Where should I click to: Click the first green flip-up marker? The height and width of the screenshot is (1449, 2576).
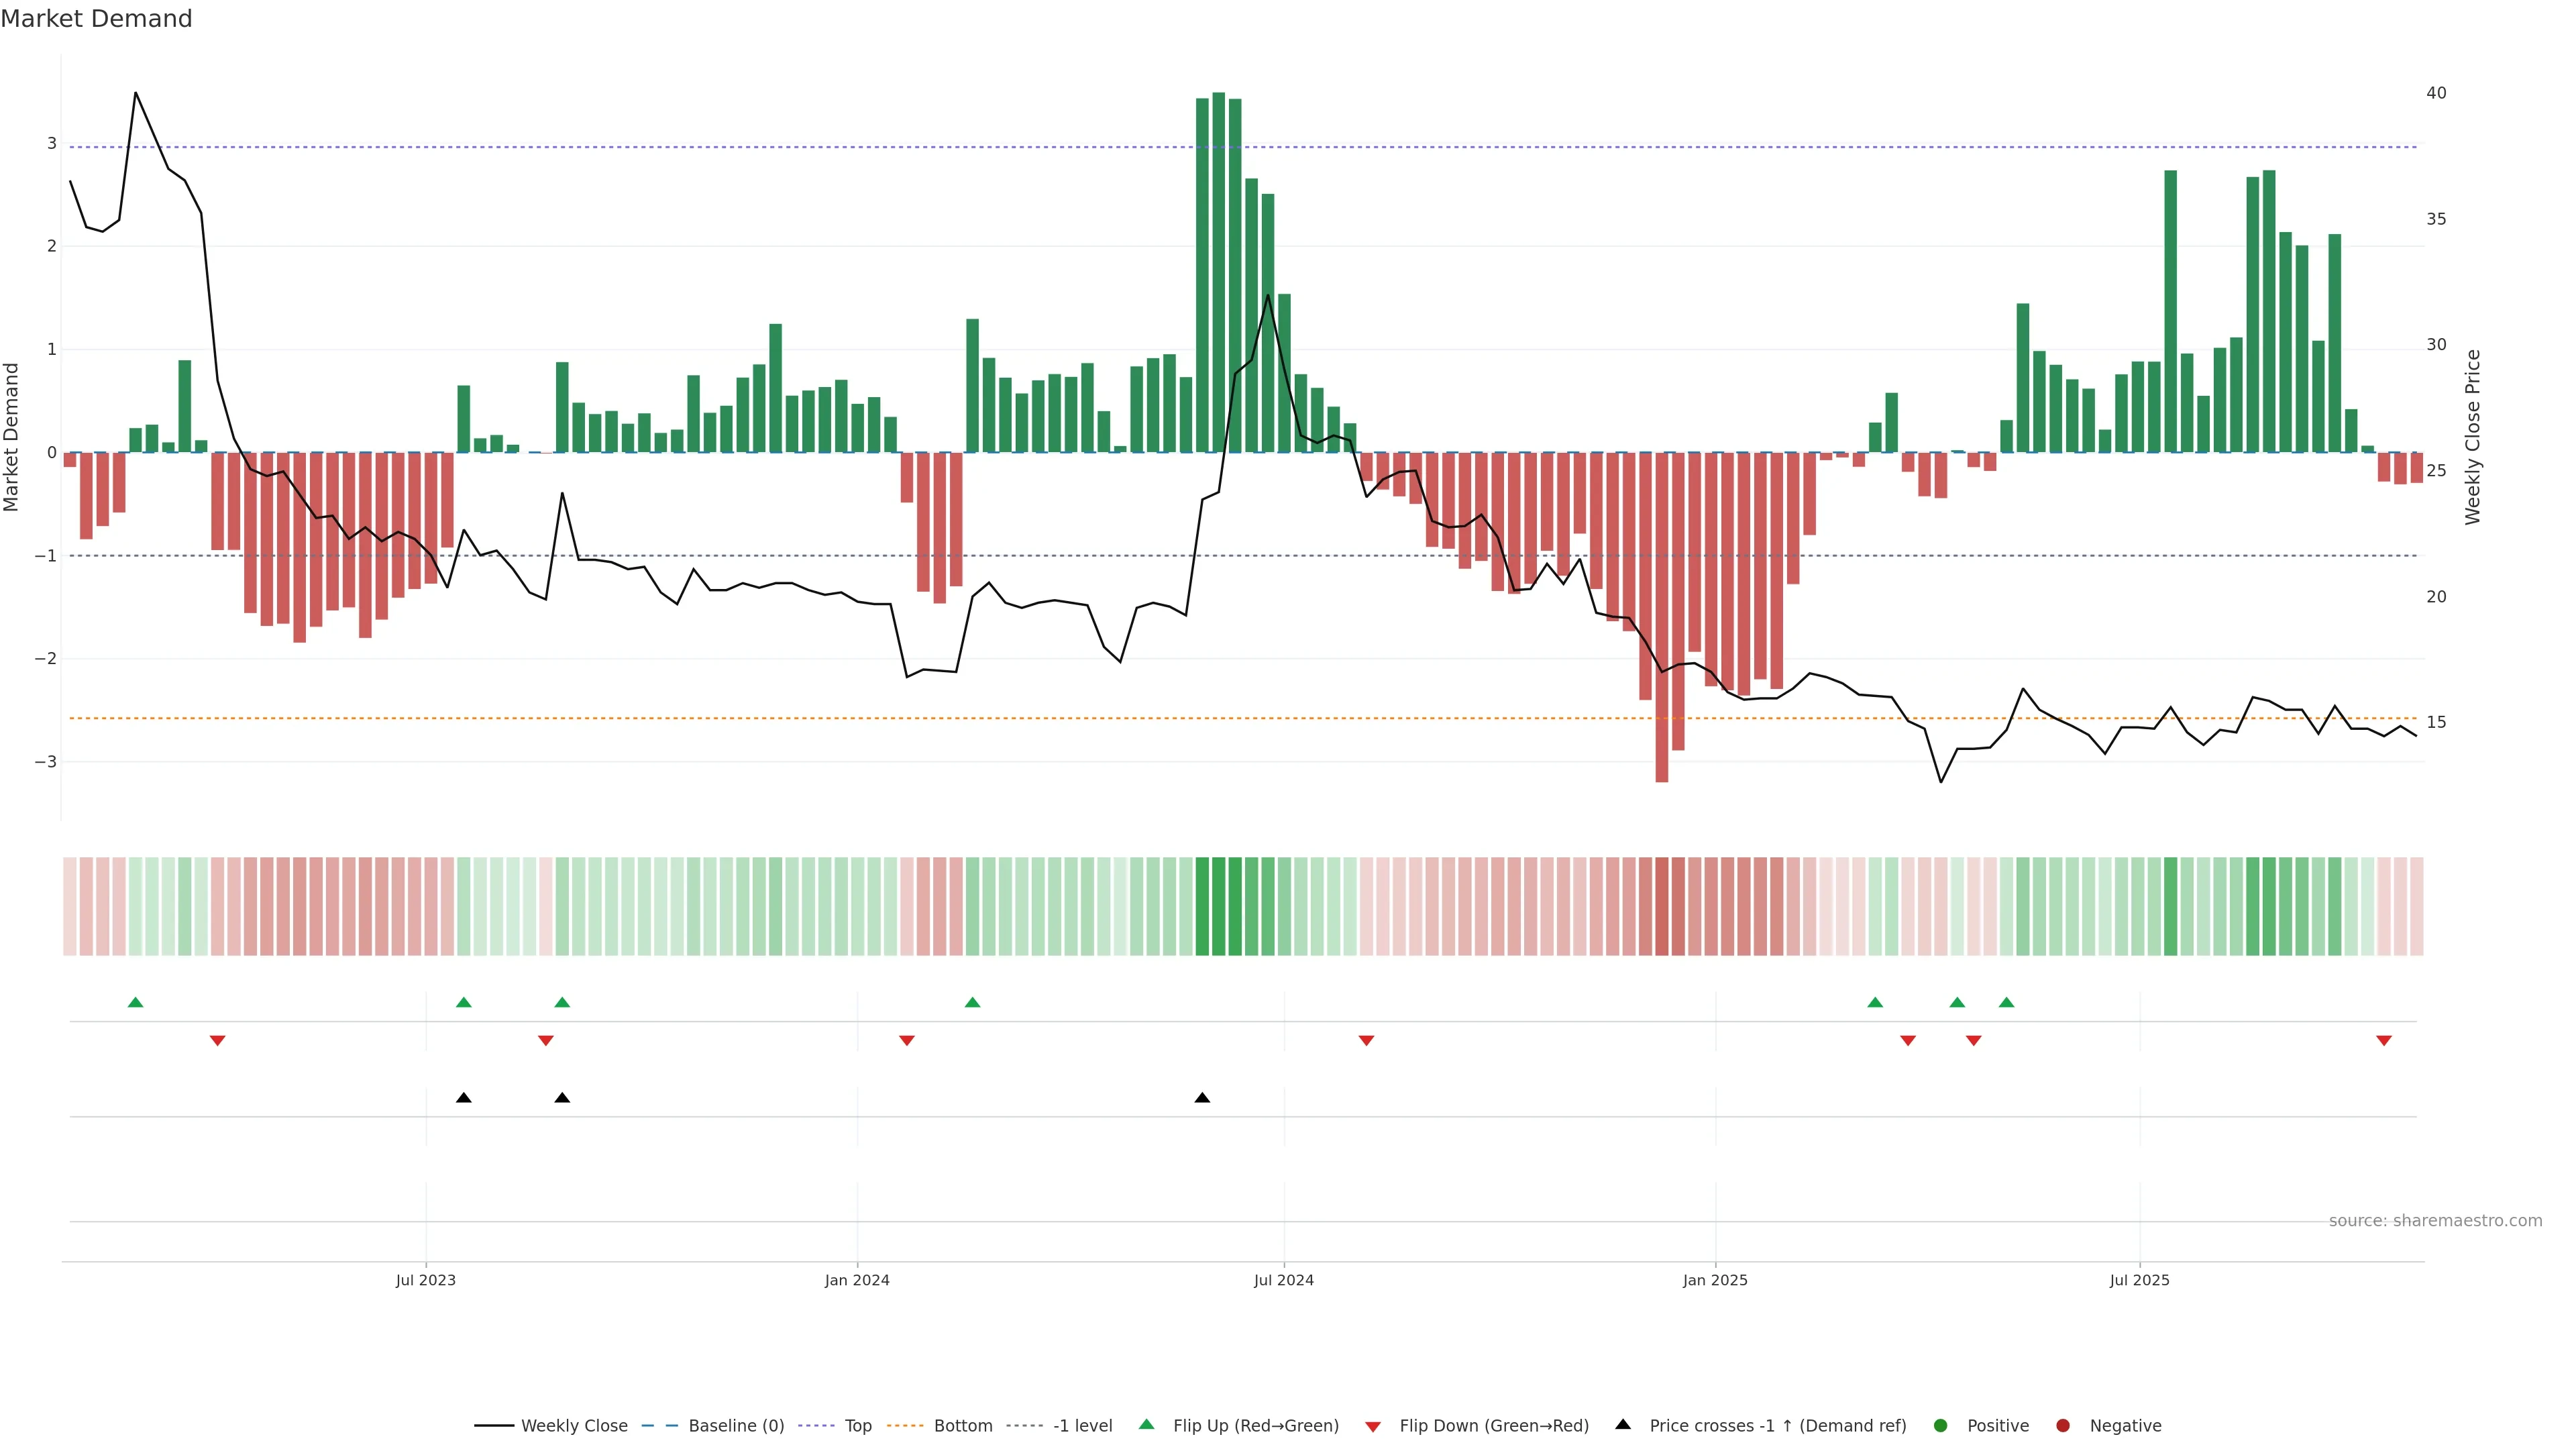(136, 1003)
